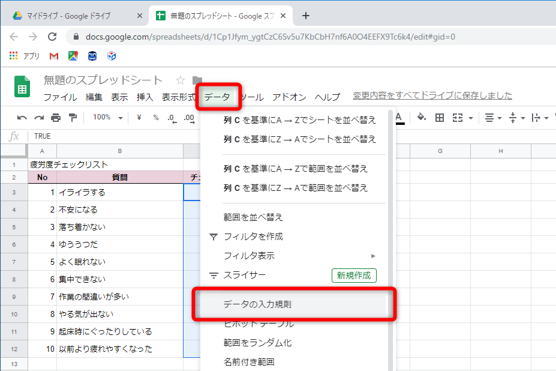Open the fill color tool
The height and width of the screenshot is (371, 556).
420,118
